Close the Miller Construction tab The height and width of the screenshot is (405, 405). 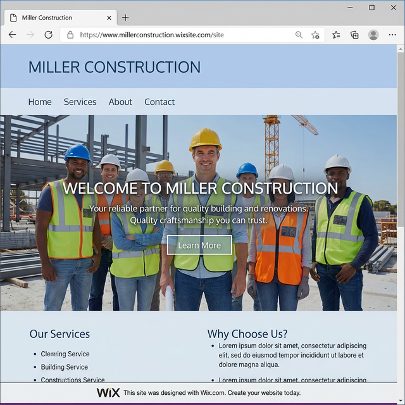[109, 18]
